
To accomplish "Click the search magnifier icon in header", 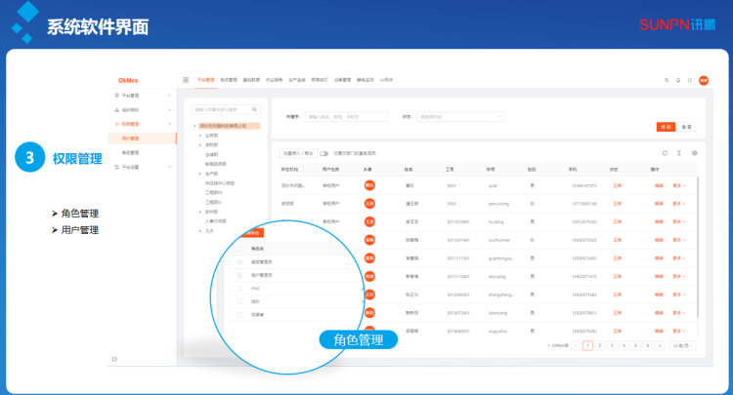I will (x=666, y=80).
